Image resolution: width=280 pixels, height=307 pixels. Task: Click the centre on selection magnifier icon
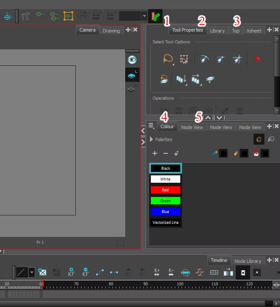click(x=186, y=272)
